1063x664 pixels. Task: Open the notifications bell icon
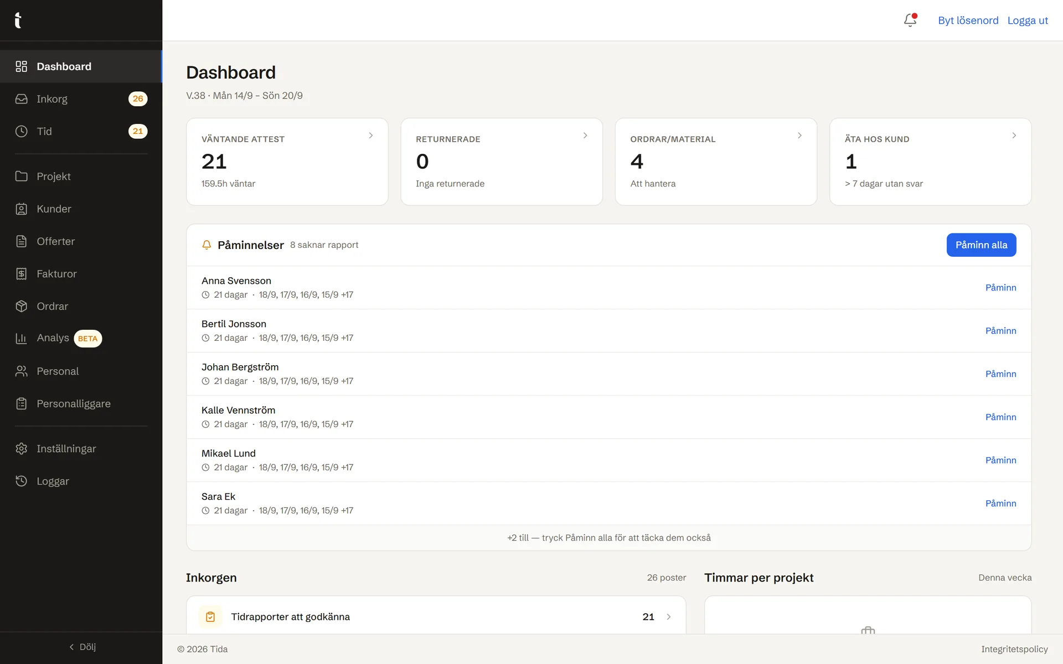(910, 20)
